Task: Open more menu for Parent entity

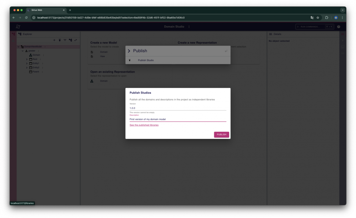Action: 42,72
